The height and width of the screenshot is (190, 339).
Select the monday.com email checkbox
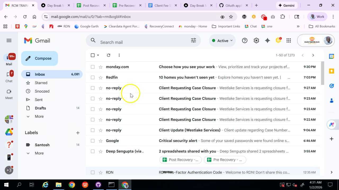(x=93, y=67)
